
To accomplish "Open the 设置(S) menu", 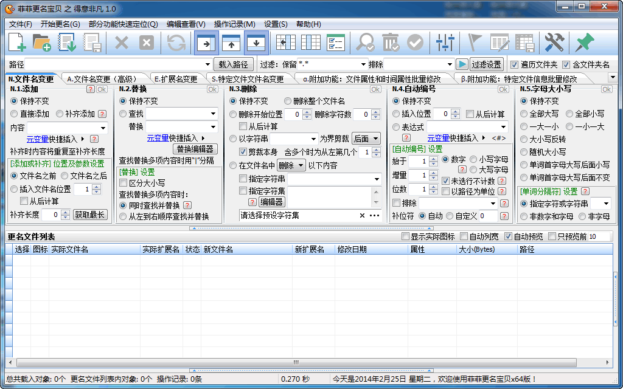I will click(276, 24).
